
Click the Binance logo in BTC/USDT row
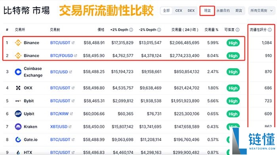pos(18,43)
